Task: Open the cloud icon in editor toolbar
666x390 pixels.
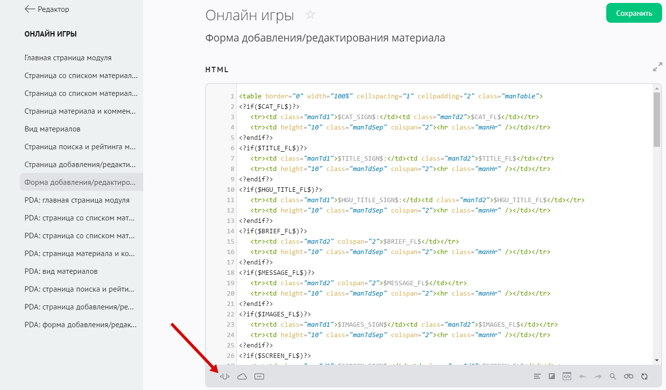Action: pyautogui.click(x=242, y=377)
